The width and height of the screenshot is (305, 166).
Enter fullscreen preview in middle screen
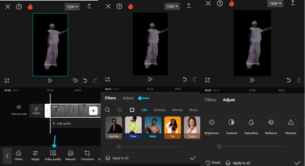point(108,79)
